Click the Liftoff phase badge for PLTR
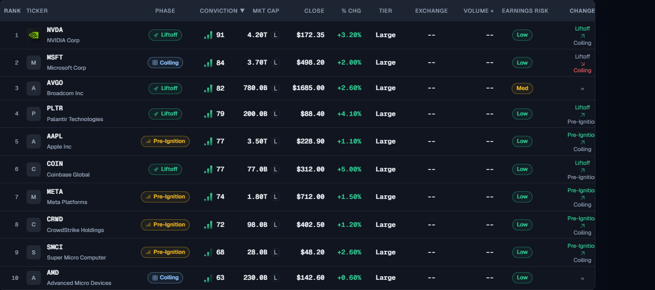Viewport: 655px width, 290px height. [x=165, y=113]
